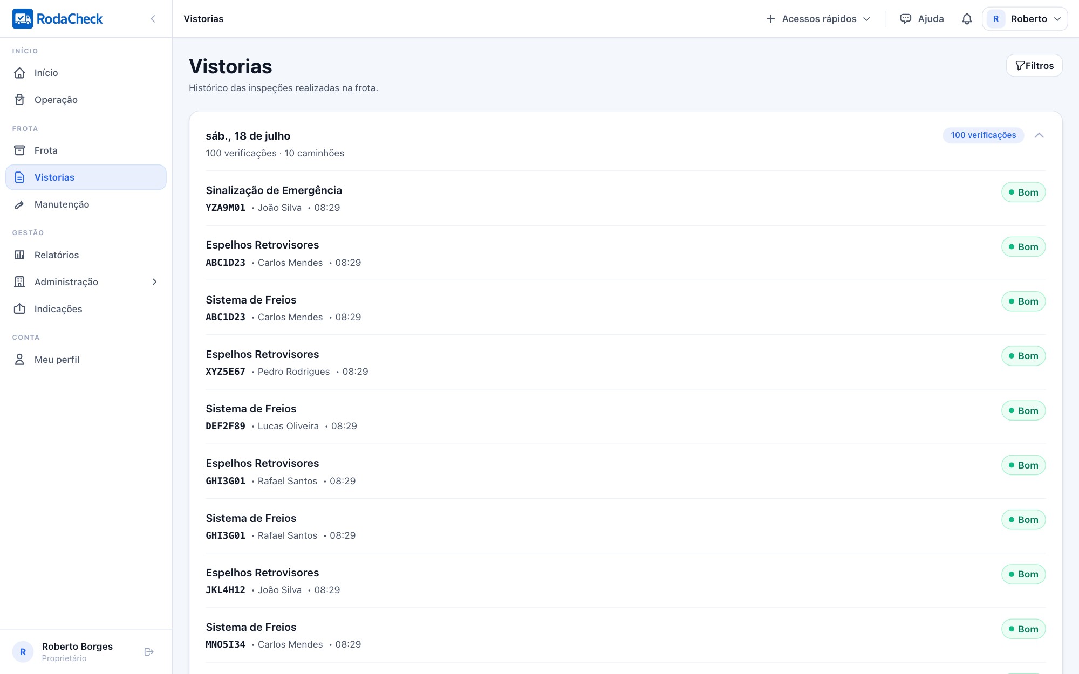Open the Roberto user menu
1079x674 pixels.
click(1025, 19)
